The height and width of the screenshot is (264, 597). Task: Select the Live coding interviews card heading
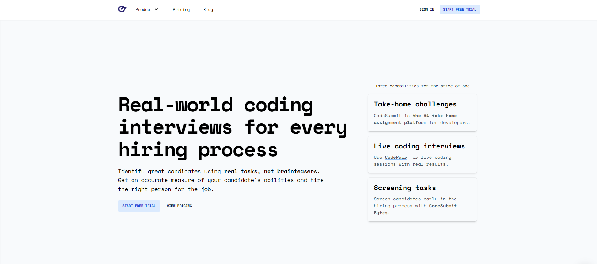click(419, 146)
